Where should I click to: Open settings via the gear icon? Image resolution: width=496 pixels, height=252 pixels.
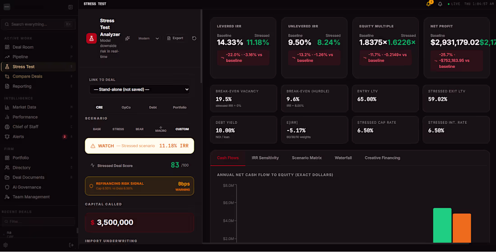pyautogui.click(x=5, y=245)
